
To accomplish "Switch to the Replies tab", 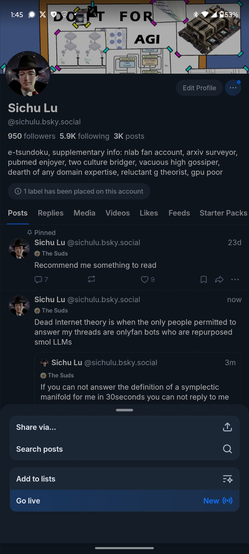I will pos(51,213).
